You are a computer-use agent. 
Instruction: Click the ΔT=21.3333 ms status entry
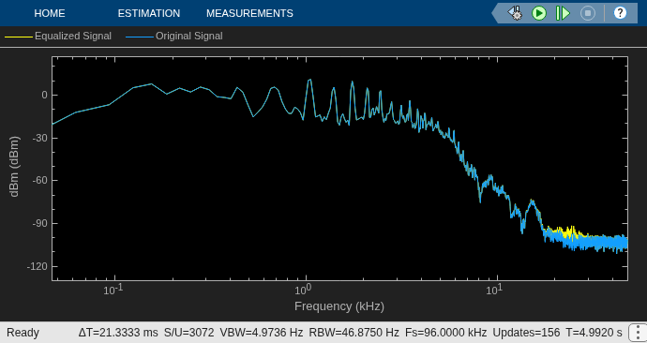[118, 333]
